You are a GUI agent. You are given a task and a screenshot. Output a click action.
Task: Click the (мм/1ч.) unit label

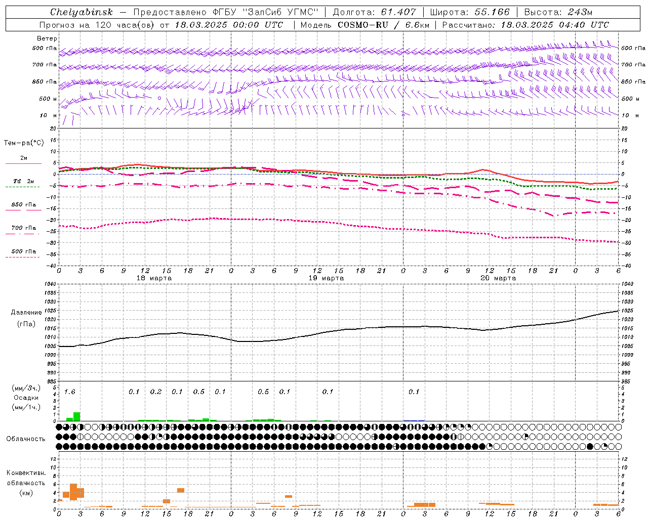26,407
